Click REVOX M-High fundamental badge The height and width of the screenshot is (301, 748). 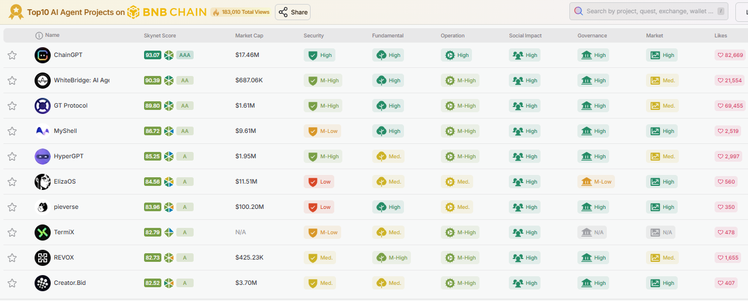(x=391, y=258)
